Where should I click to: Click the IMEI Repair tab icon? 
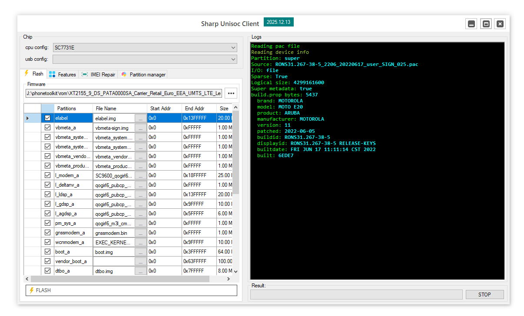85,75
